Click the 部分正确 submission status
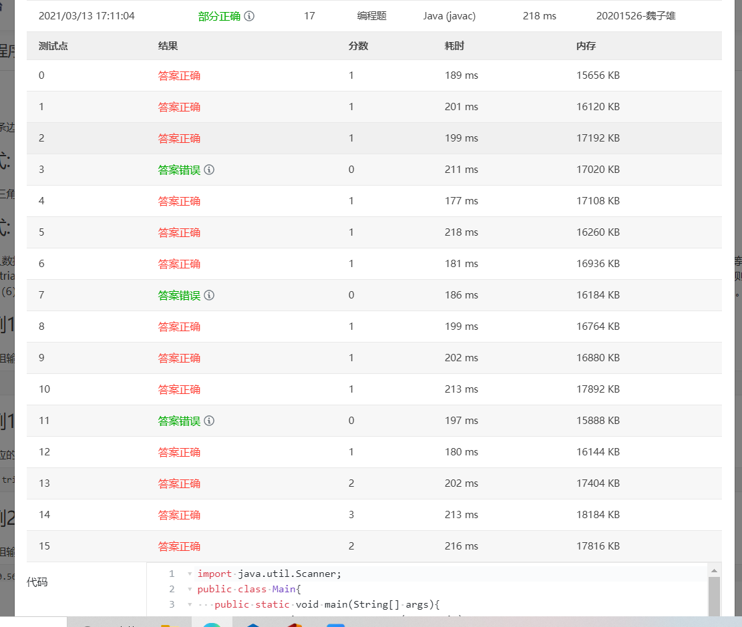The width and height of the screenshot is (742, 627). coord(219,16)
